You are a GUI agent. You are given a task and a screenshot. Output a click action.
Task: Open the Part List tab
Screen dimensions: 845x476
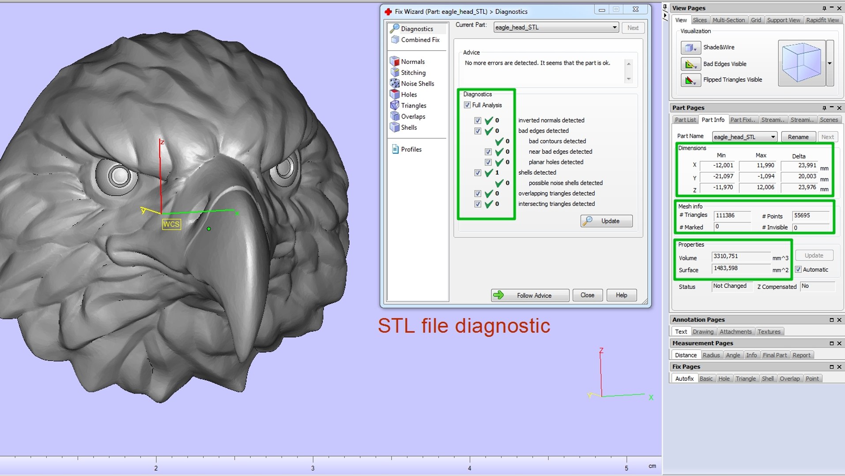click(685, 120)
